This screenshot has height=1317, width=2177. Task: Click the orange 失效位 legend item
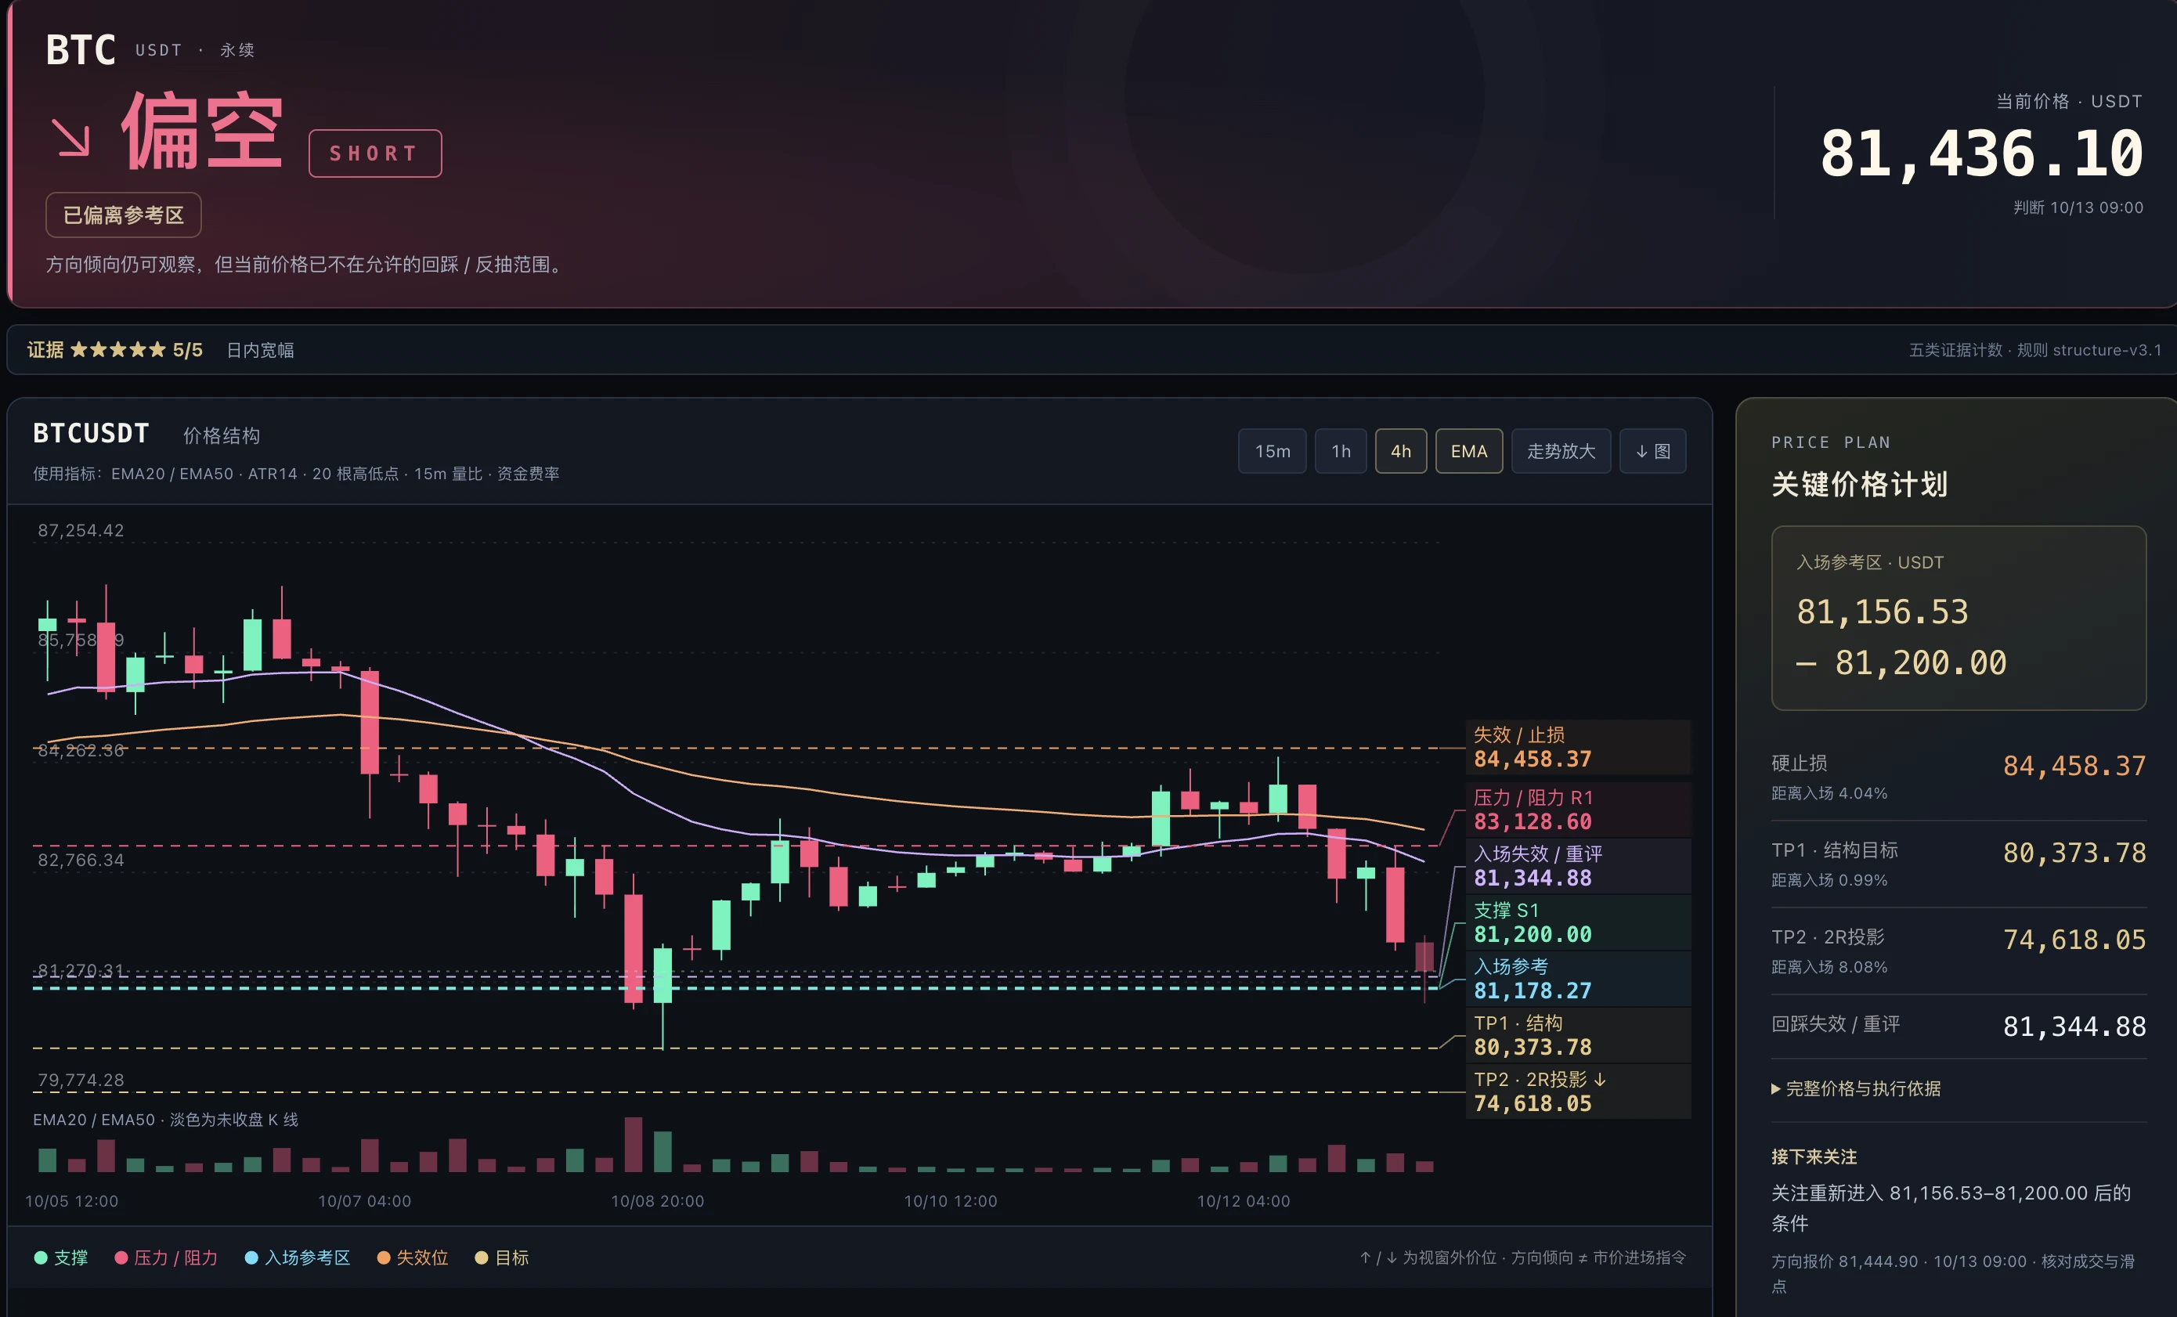[x=413, y=1257]
